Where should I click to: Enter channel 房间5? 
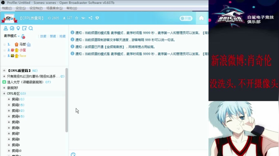click(15, 122)
